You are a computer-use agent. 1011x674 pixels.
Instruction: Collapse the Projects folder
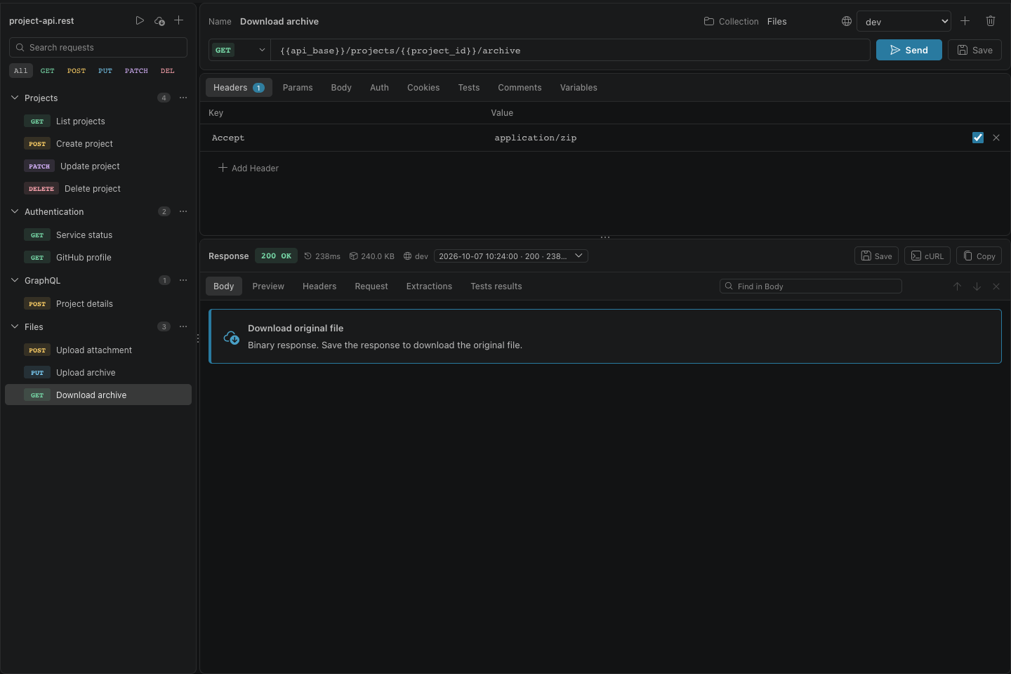[x=15, y=98]
